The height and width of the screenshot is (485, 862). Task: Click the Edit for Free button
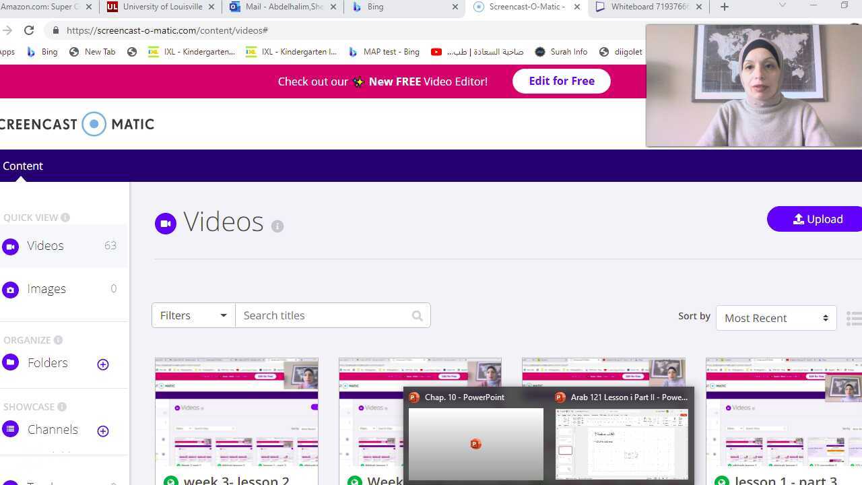pos(562,82)
